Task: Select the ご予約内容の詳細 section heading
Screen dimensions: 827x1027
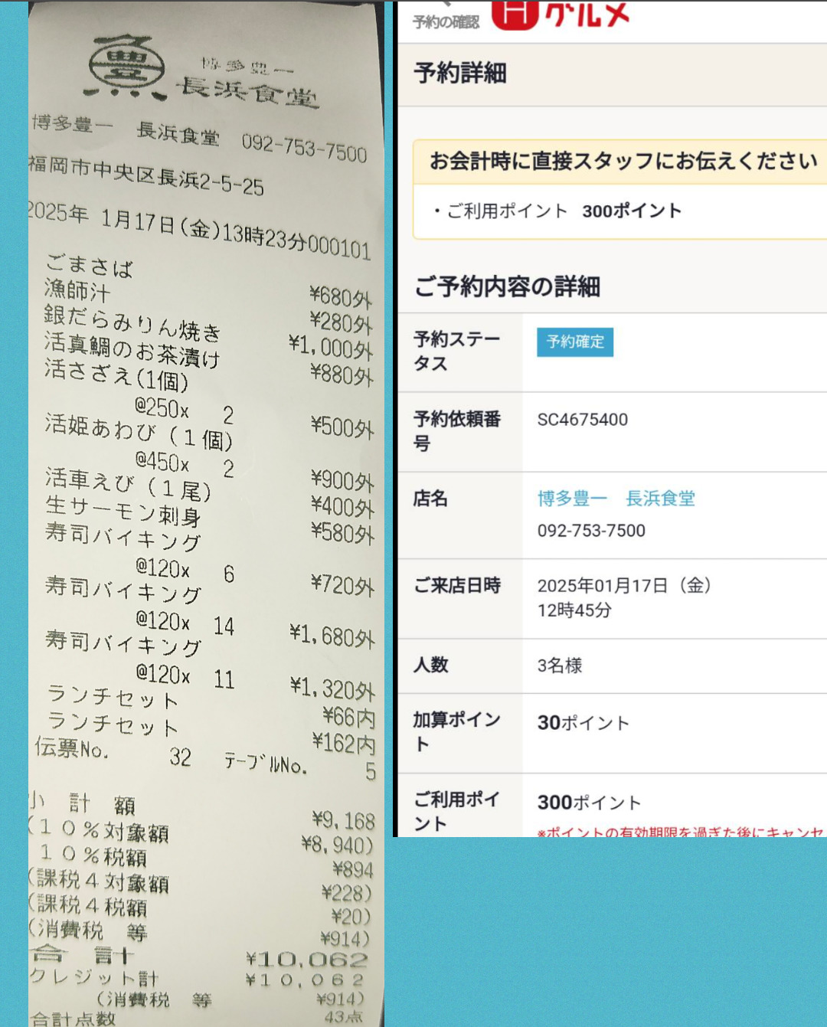Action: click(x=507, y=287)
